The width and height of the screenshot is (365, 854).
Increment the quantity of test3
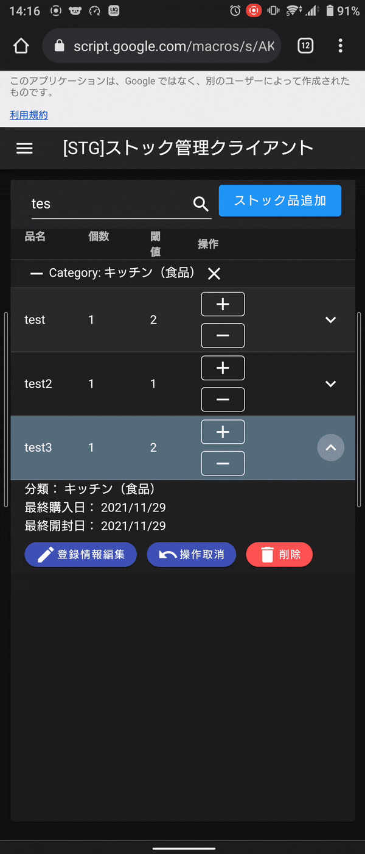tap(223, 432)
